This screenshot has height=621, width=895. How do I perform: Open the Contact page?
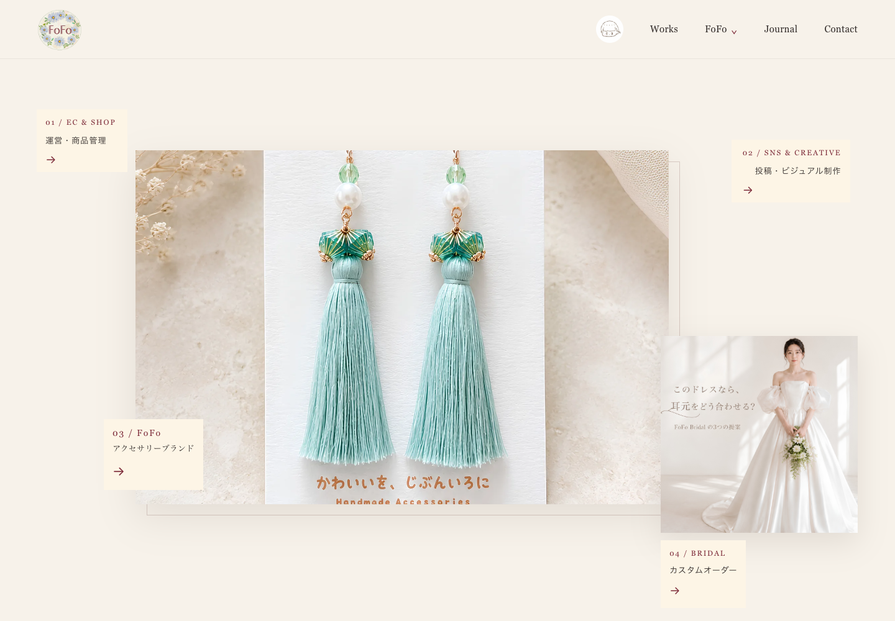click(x=841, y=29)
